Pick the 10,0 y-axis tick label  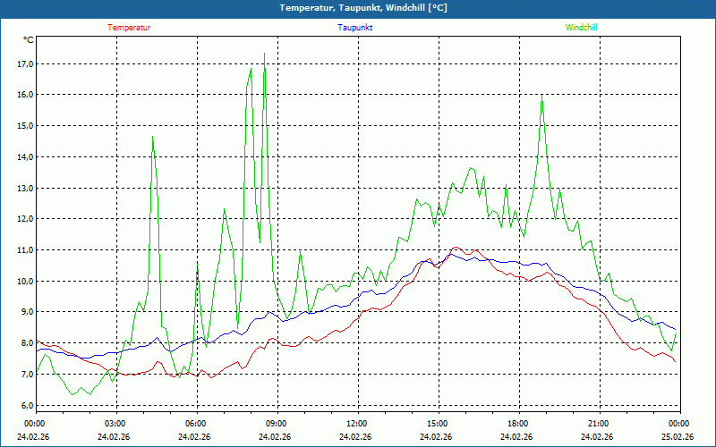25,282
